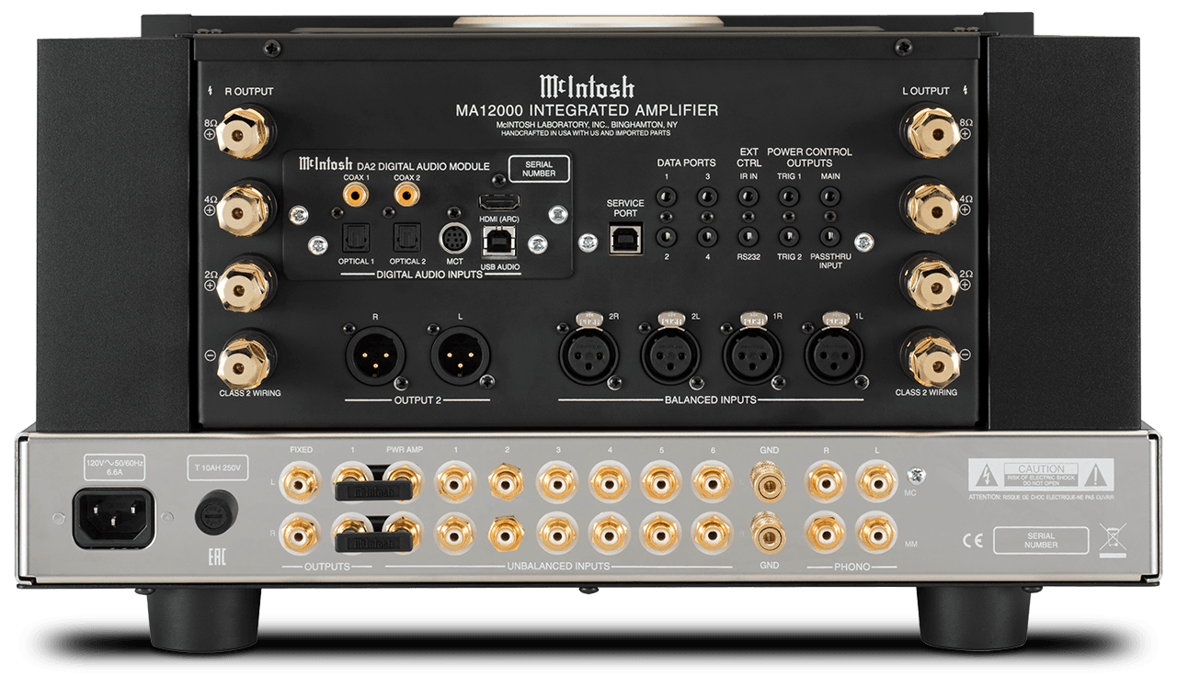
Task: Select the Phono MM R input jack
Action: pos(824,533)
